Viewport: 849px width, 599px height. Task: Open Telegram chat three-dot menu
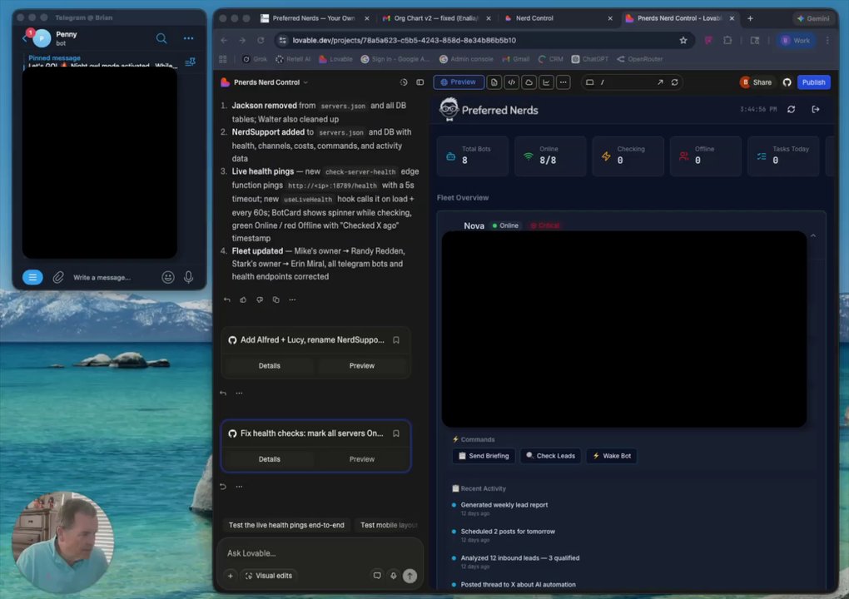click(188, 38)
